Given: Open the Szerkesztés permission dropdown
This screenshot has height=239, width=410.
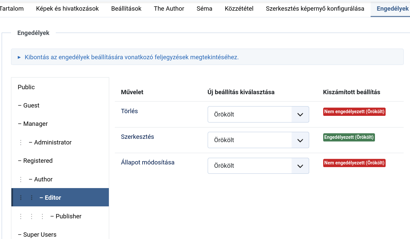Looking at the screenshot, I should pyautogui.click(x=258, y=140).
